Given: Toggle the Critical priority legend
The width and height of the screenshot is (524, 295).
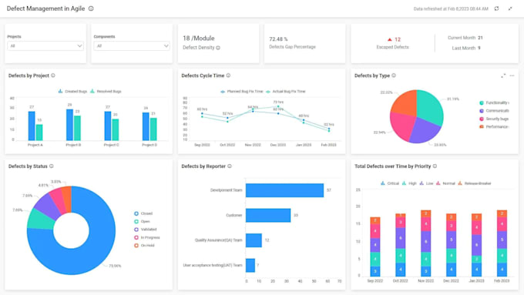Looking at the screenshot, I should 390,183.
